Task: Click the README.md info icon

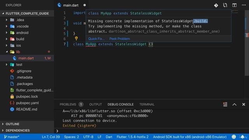Action: tap(12, 109)
